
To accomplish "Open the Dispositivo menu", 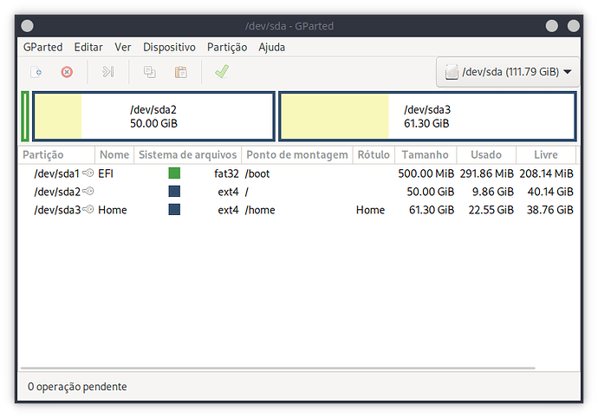I will point(169,47).
